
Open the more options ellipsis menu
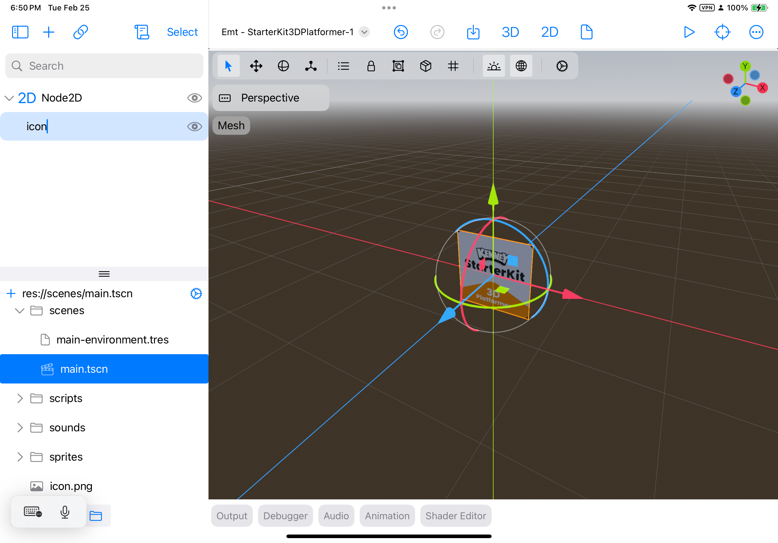coord(756,32)
